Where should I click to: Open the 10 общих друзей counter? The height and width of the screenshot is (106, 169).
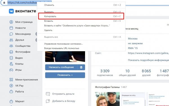click(127, 73)
